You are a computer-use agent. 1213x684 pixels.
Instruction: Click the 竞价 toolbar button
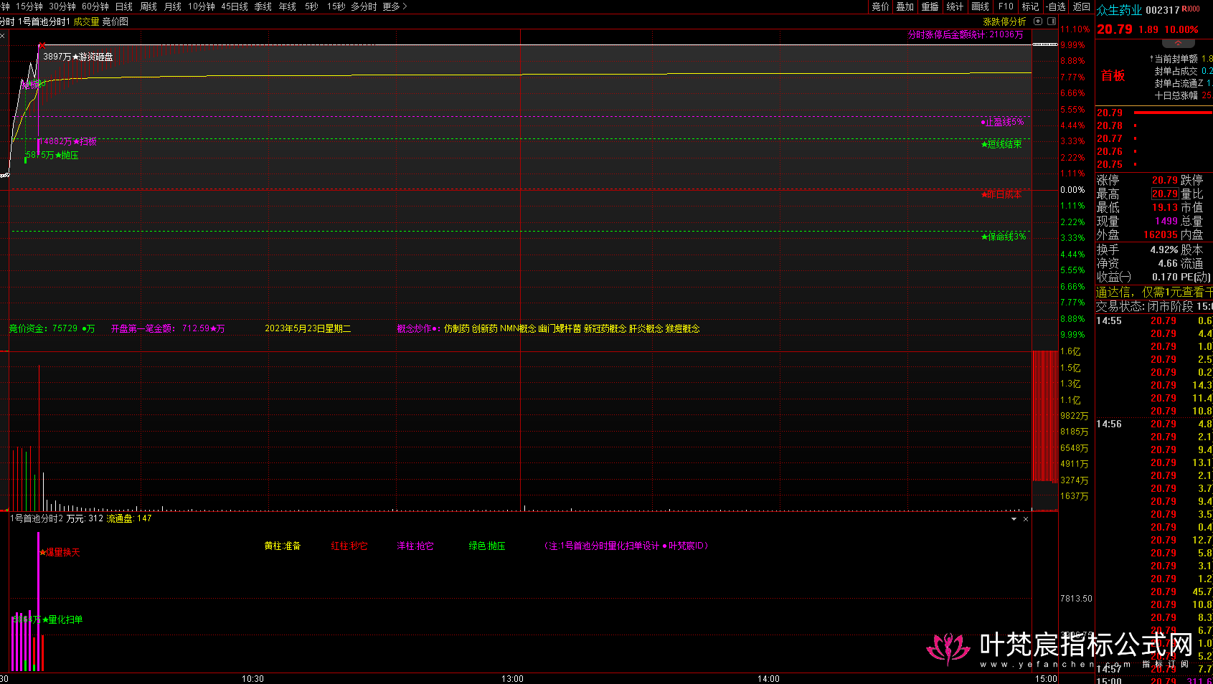click(880, 6)
